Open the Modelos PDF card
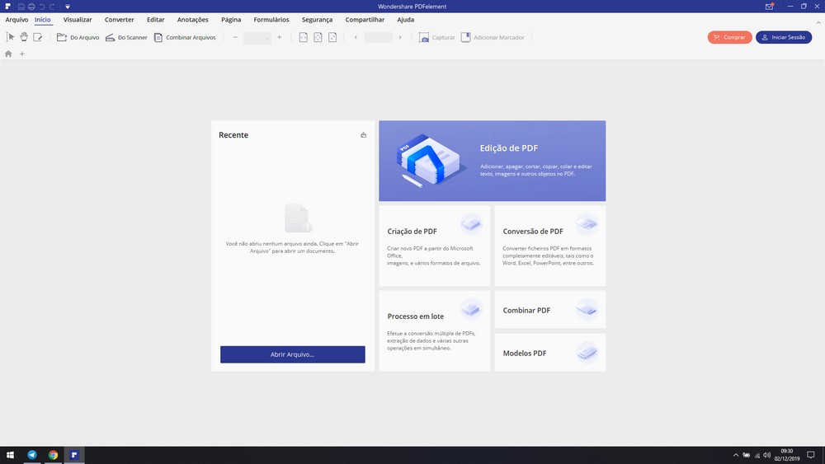Screen dimensions: 825x464 pyautogui.click(x=549, y=352)
